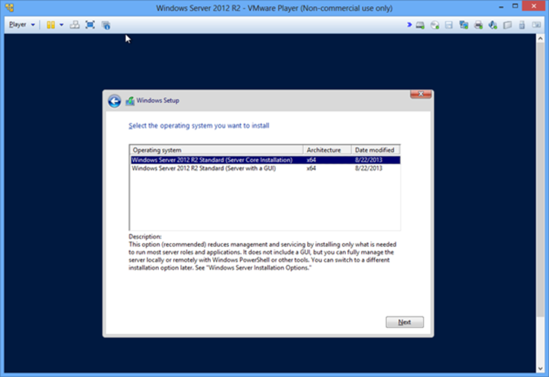Click the floppy drive device icon
This screenshot has height=377, width=549.
pos(449,25)
